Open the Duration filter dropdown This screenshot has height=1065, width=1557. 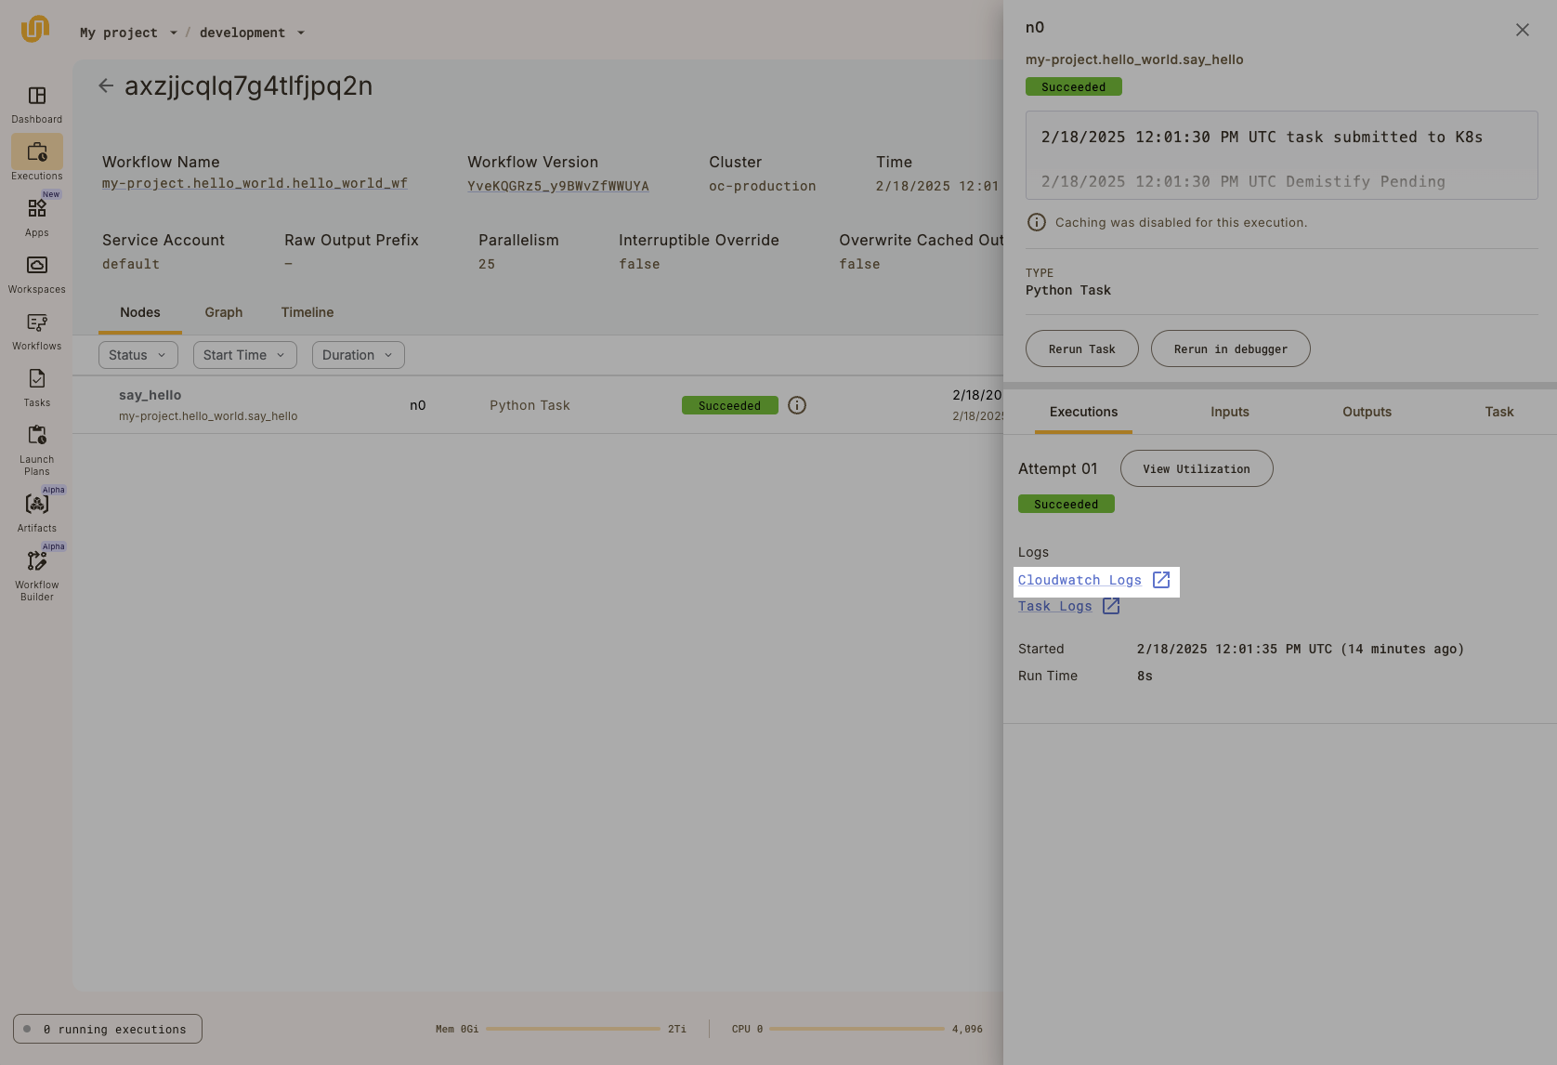358,354
